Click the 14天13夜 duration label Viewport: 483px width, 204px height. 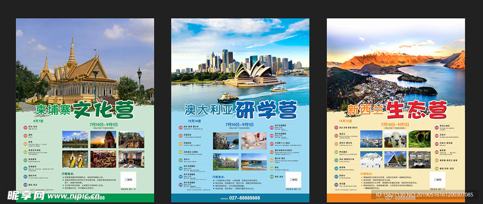pos(345,121)
